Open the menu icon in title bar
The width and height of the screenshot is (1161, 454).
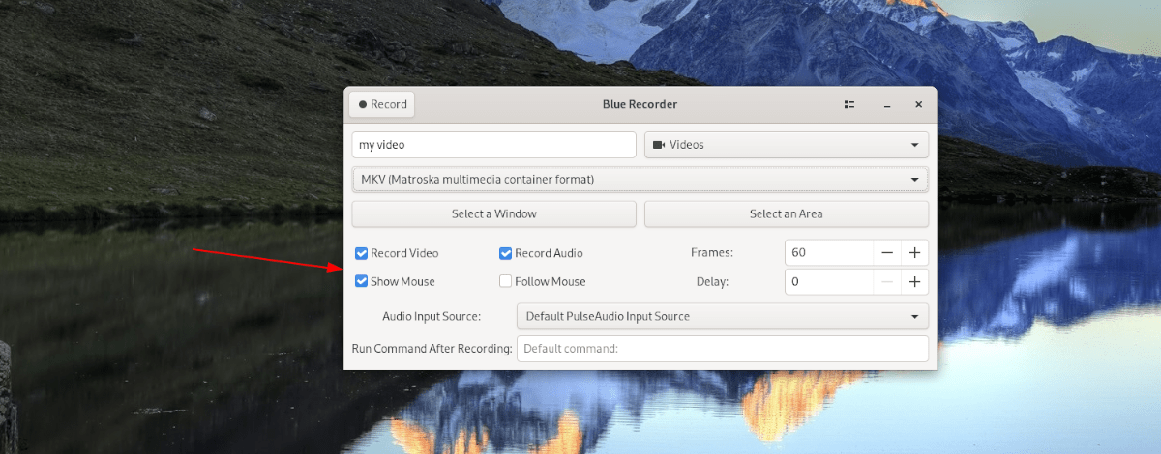(x=848, y=104)
